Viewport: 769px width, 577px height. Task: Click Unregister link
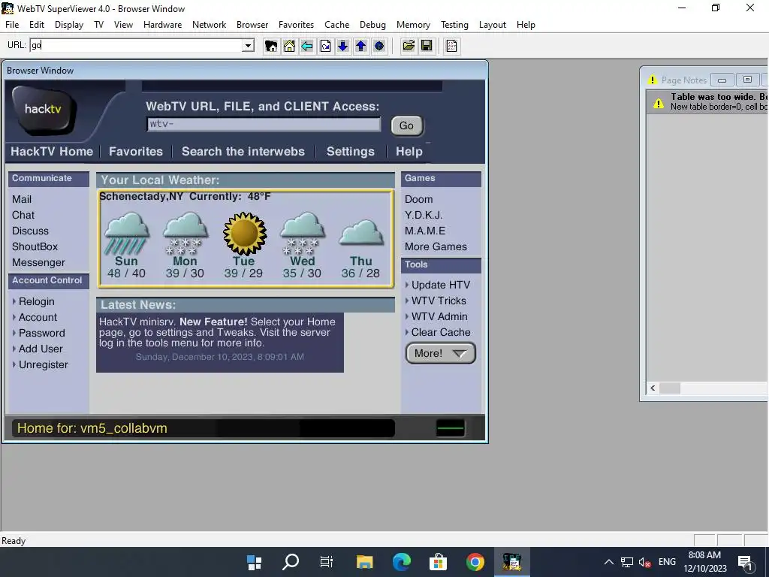click(43, 364)
